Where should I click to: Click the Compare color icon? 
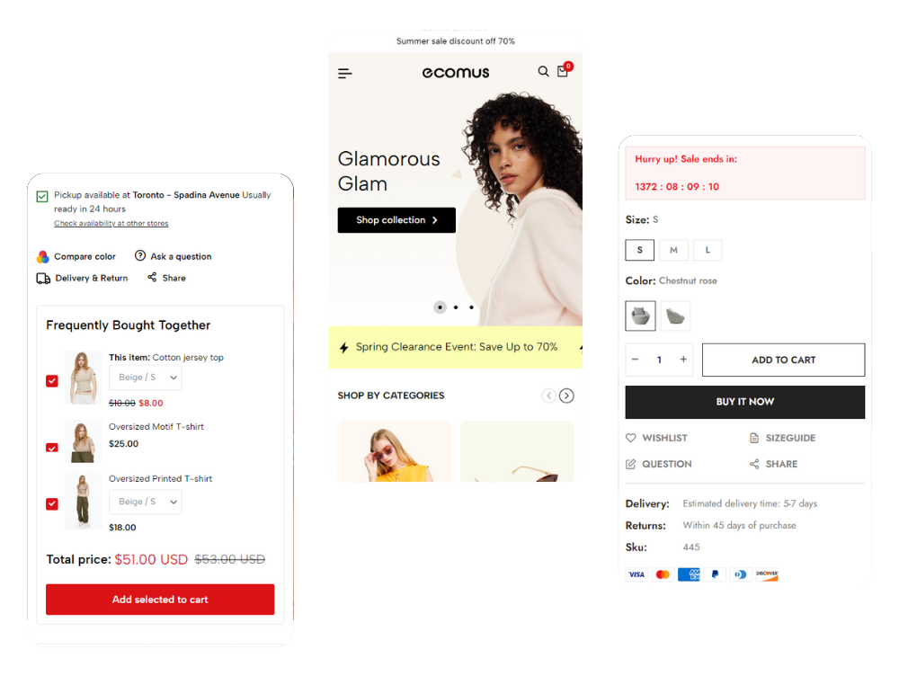click(43, 257)
